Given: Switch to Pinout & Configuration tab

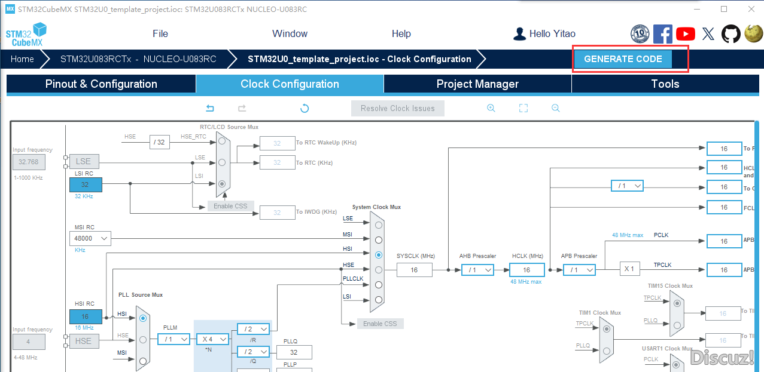Looking at the screenshot, I should (x=101, y=84).
